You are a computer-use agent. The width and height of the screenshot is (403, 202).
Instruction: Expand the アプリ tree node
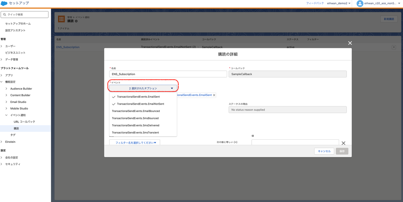(2, 75)
